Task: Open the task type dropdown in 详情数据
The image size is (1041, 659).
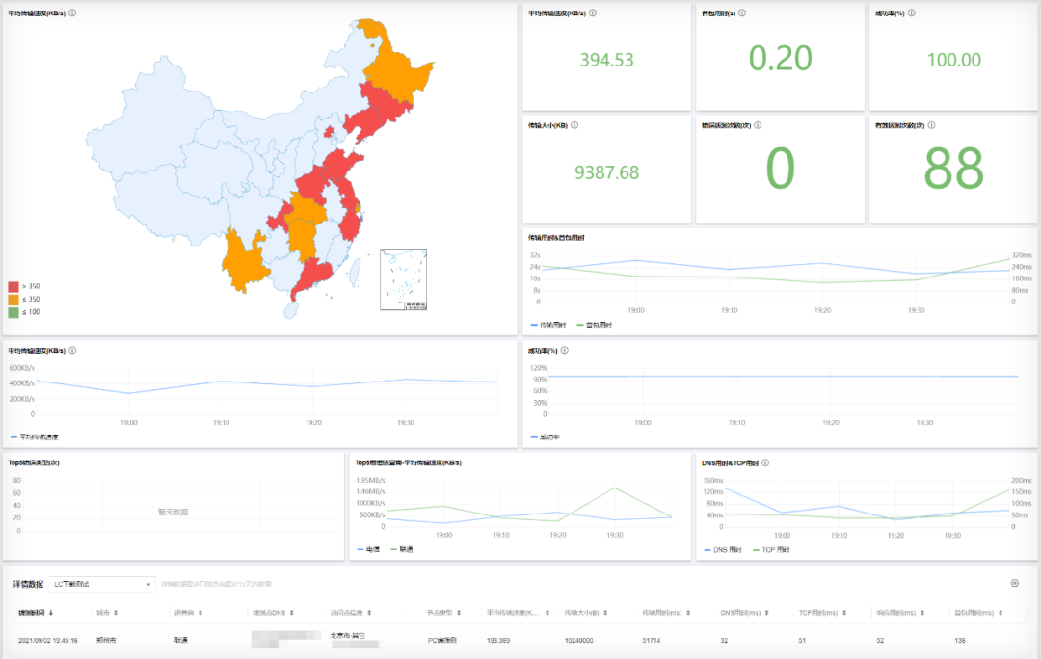Action: [102, 584]
